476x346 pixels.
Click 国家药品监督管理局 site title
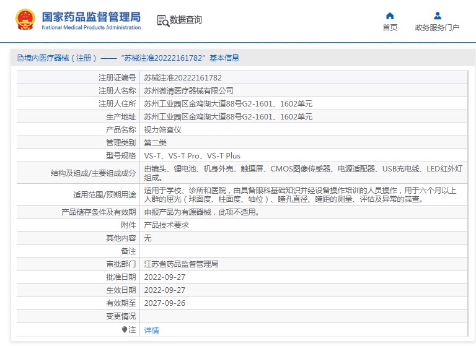tap(91, 17)
